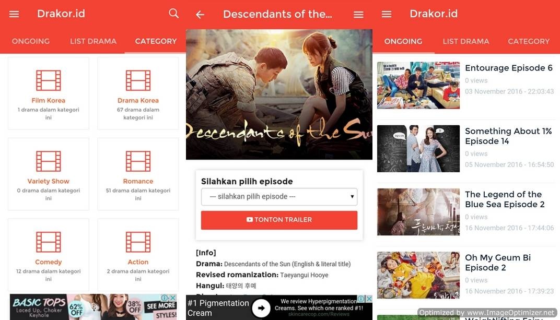Viewport: 560px width, 320px height.
Task: Switch to LIST DRAMA tab on right screen
Action: coord(466,41)
